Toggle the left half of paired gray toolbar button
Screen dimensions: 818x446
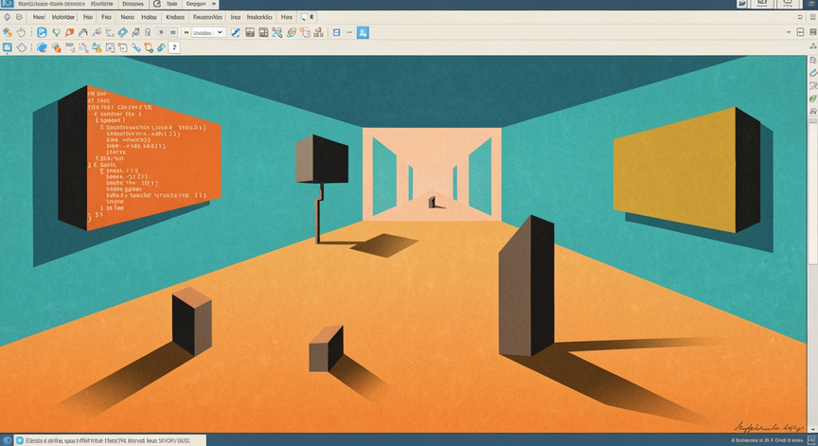[161, 32]
